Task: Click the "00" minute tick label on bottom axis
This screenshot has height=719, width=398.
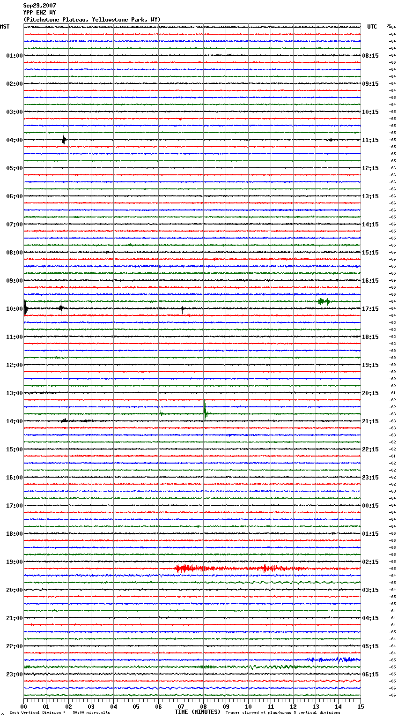Action: (23, 706)
